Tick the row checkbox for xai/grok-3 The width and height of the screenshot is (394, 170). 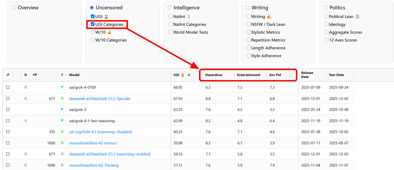pyautogui.click(x=8, y=110)
